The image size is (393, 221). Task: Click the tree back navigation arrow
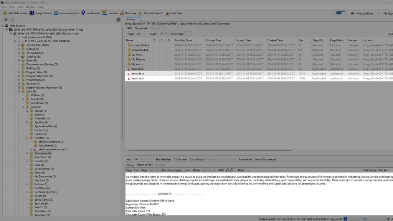coord(6,20)
